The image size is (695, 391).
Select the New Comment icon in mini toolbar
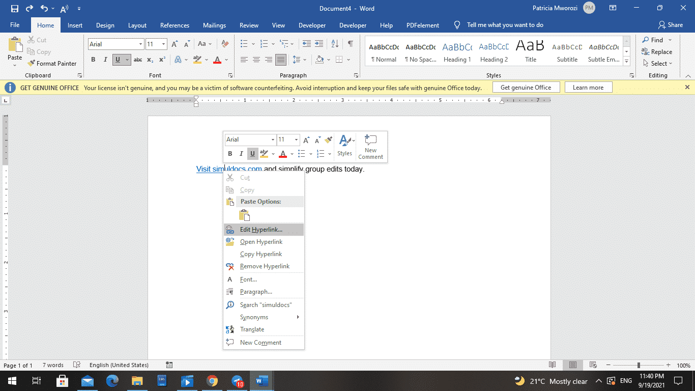pyautogui.click(x=371, y=146)
